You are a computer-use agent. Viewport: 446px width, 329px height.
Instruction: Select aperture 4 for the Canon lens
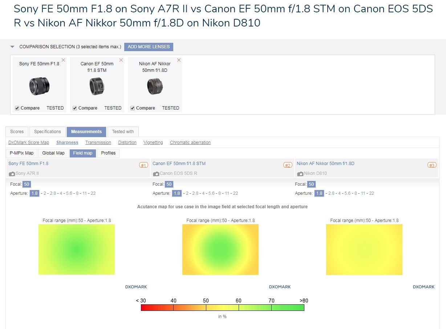(x=203, y=193)
